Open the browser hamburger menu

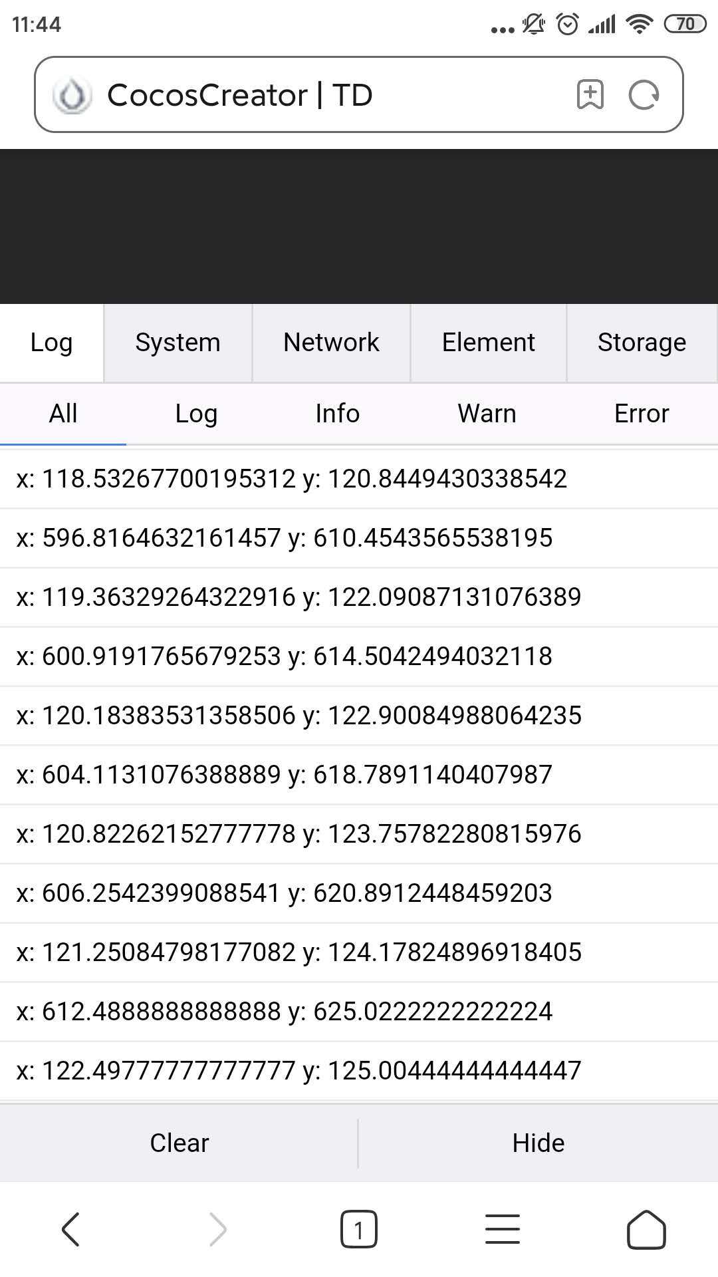point(503,1229)
